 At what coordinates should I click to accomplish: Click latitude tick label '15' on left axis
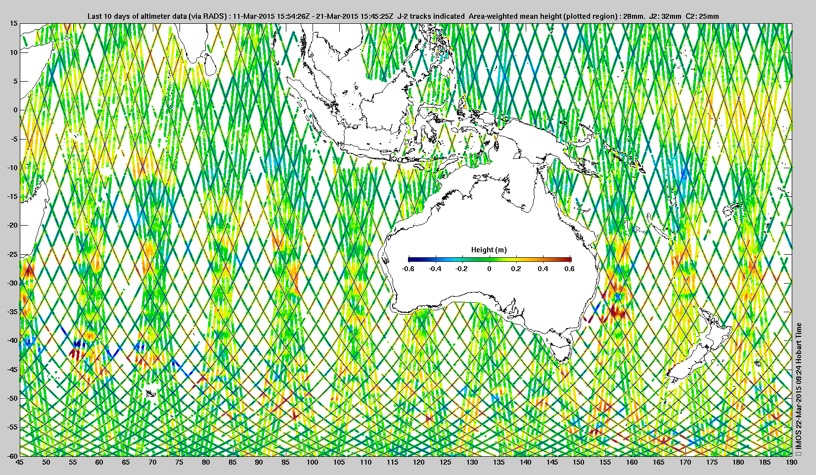(14, 23)
